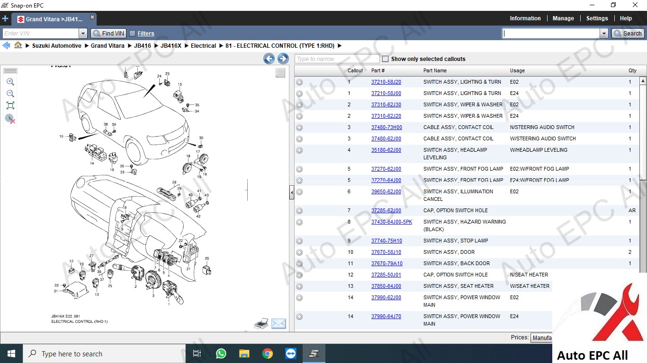Click the magnifier icon with the red X
Image resolution: width=647 pixels, height=363 pixels.
[x=10, y=119]
